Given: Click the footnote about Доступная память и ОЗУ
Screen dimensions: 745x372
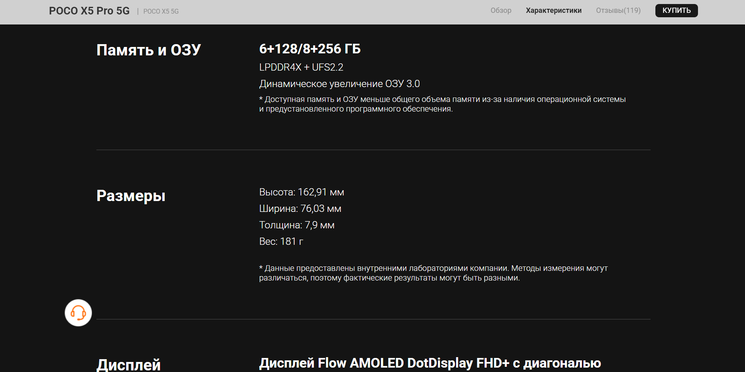Looking at the screenshot, I should 442,104.
